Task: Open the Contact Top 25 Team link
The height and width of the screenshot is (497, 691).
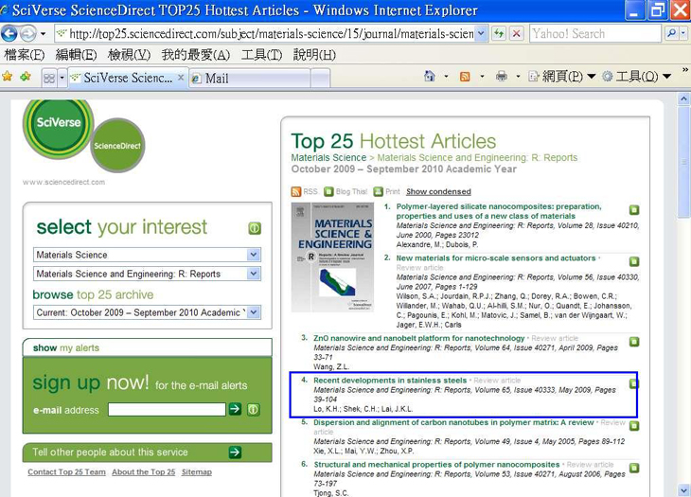Action: click(66, 471)
